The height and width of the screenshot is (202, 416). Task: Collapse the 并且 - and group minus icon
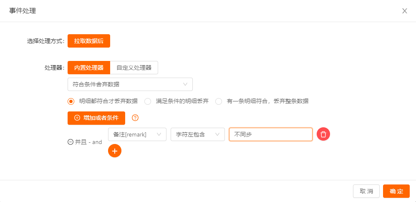(71, 142)
